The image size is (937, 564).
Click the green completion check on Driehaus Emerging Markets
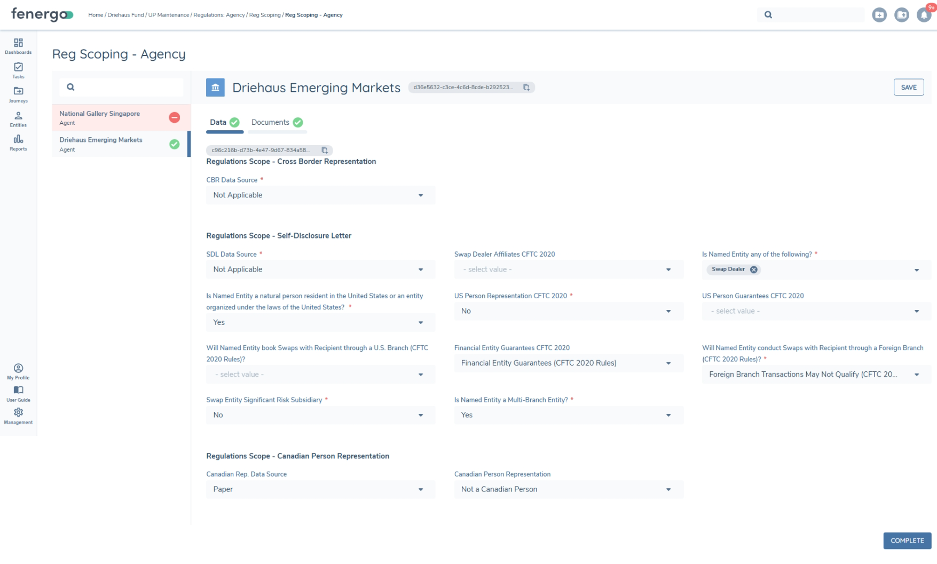(x=174, y=144)
